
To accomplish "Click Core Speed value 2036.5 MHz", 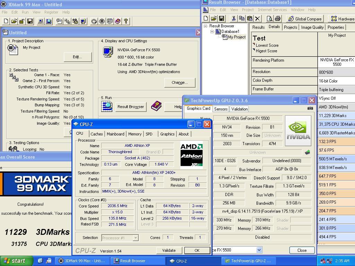I will pyautogui.click(x=117, y=206).
